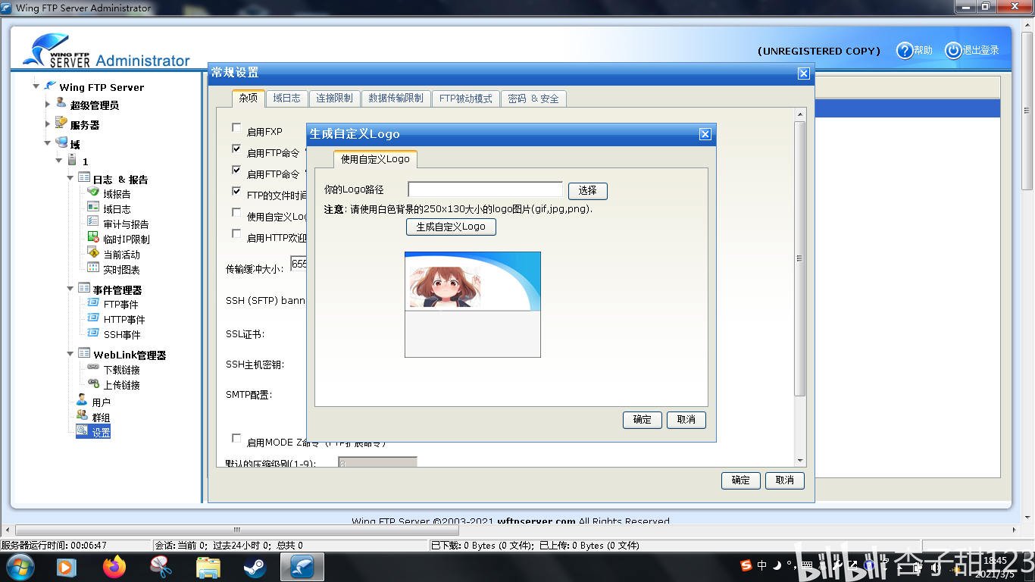Enable the 启用HTTP欢迎 checkbox
1035x582 pixels.
tap(236, 234)
